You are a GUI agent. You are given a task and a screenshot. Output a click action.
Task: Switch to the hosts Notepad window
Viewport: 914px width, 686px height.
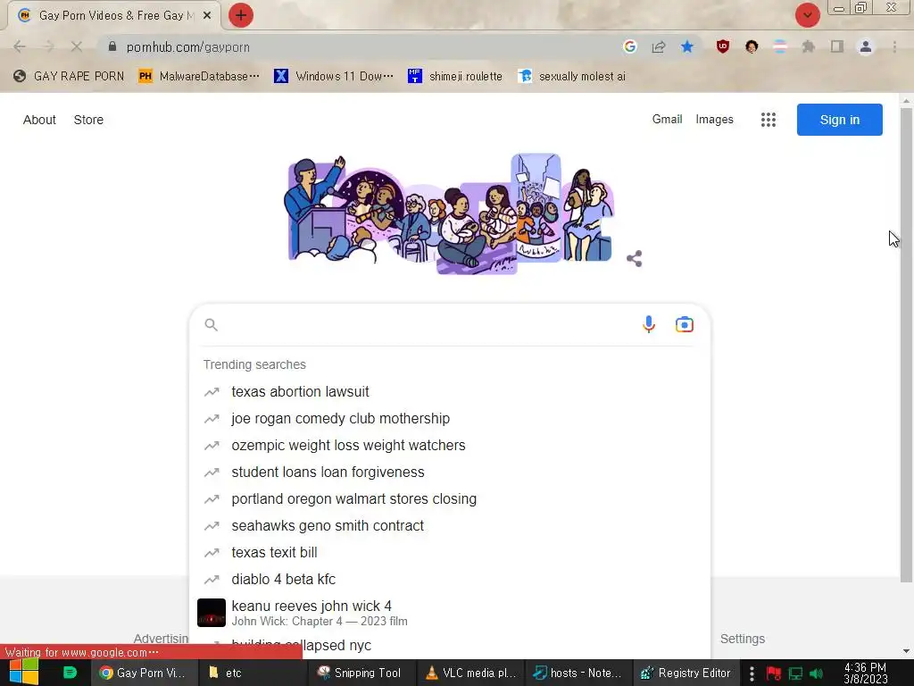coord(579,673)
